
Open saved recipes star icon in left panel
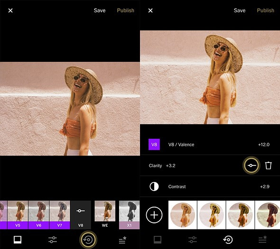tap(123, 239)
